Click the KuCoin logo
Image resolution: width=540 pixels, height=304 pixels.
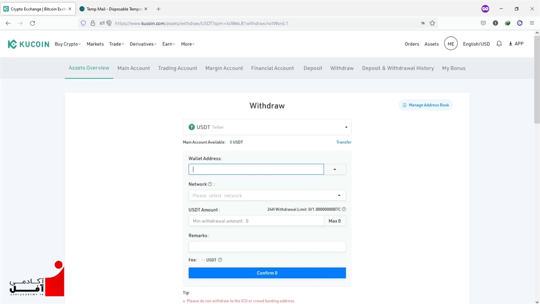[x=28, y=44]
